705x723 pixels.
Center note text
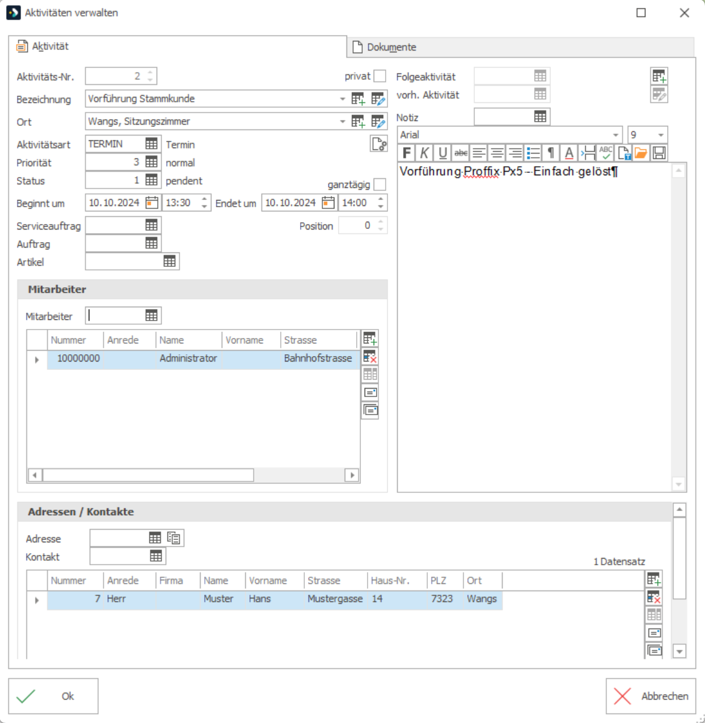497,153
